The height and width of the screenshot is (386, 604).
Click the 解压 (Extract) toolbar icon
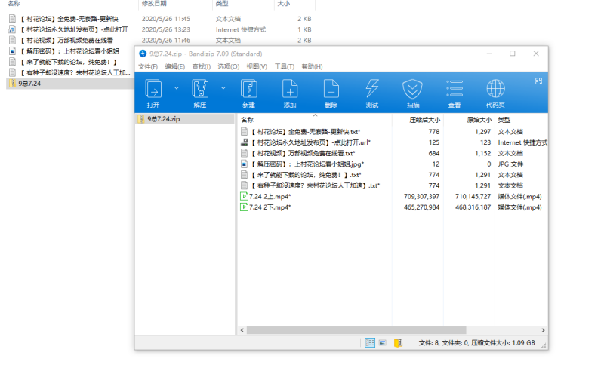click(x=199, y=92)
